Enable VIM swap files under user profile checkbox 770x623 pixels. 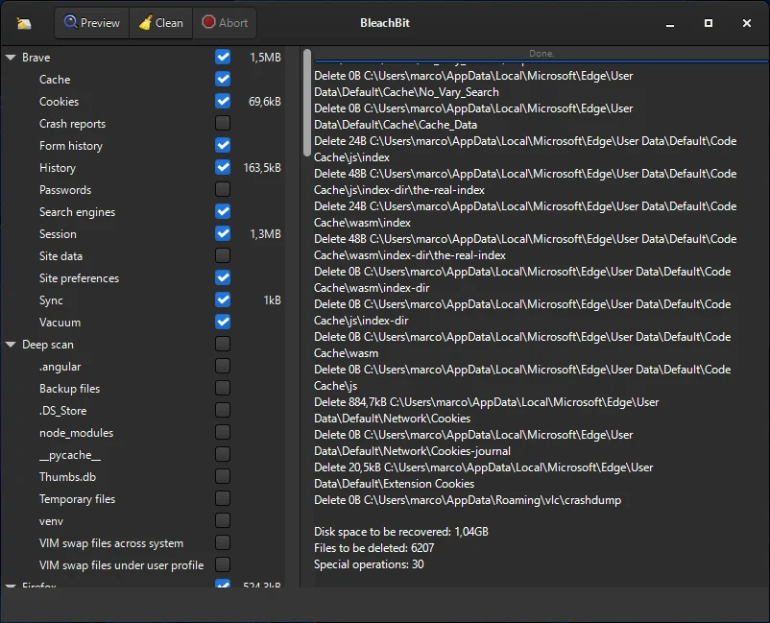pyautogui.click(x=223, y=565)
